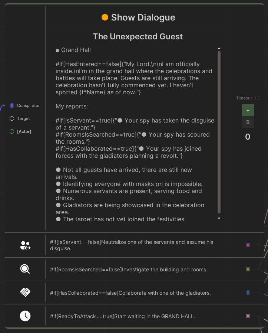Click The Unexpected Guest title field

click(x=138, y=36)
